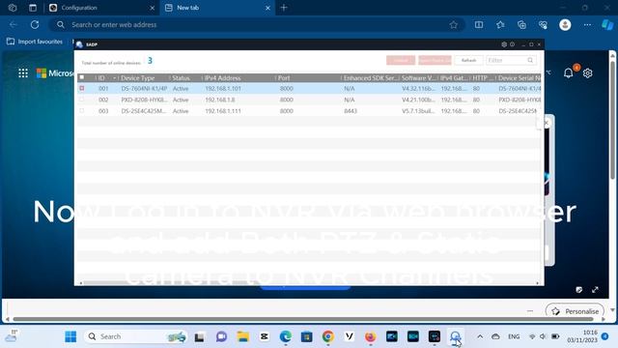
Task: Select device type DS-2SE4C425M row
Action: pos(309,111)
